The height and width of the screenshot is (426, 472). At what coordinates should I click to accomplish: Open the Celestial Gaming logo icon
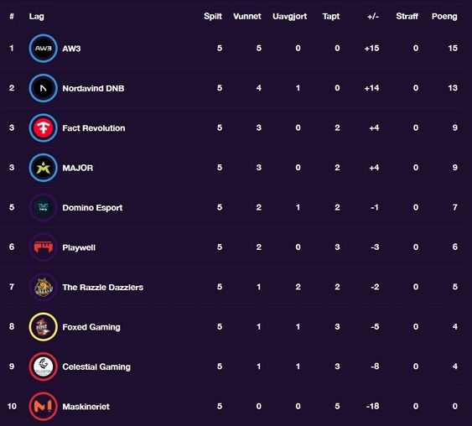pyautogui.click(x=43, y=366)
